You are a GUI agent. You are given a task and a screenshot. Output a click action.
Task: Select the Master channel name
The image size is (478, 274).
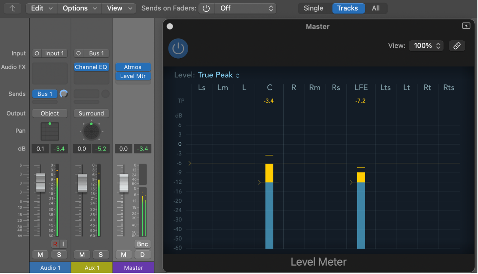coord(134,268)
